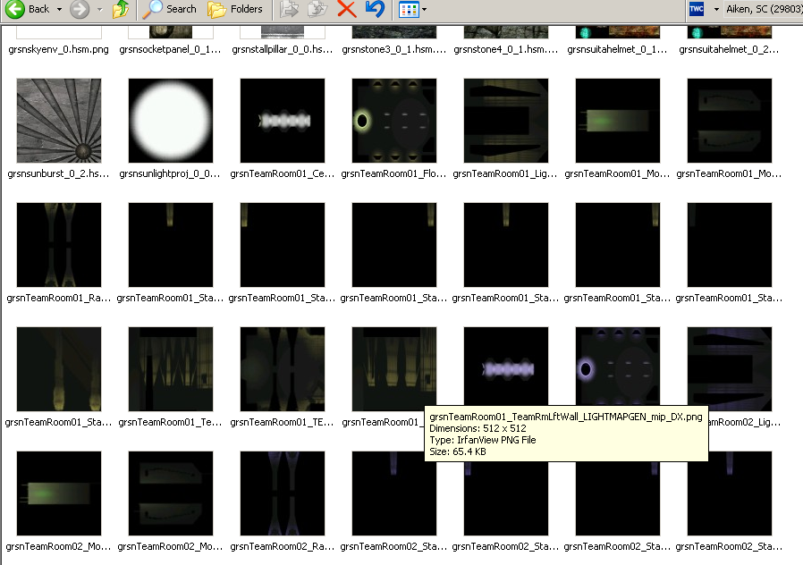
Task: Click the file name grsnskyenv_0.hsm.png
Action: 59,49
